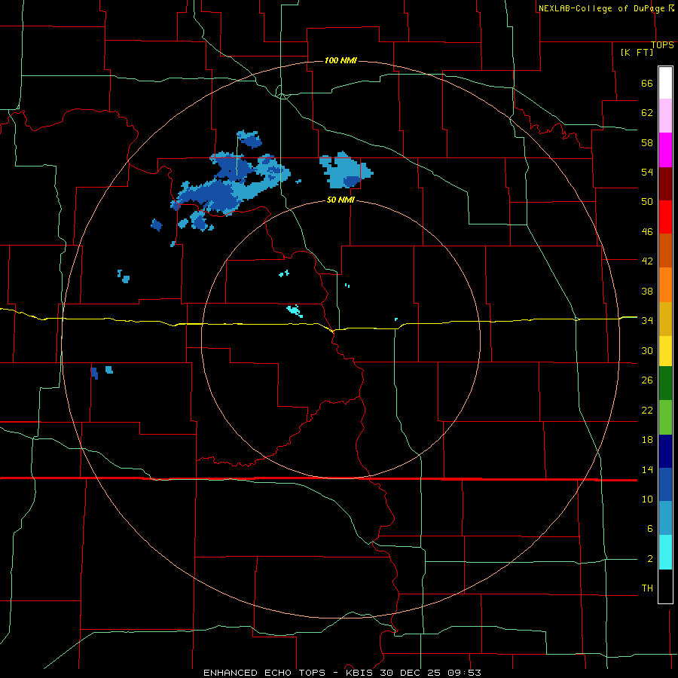
Task: Click the light pink legend color segment
Action: pos(665,115)
